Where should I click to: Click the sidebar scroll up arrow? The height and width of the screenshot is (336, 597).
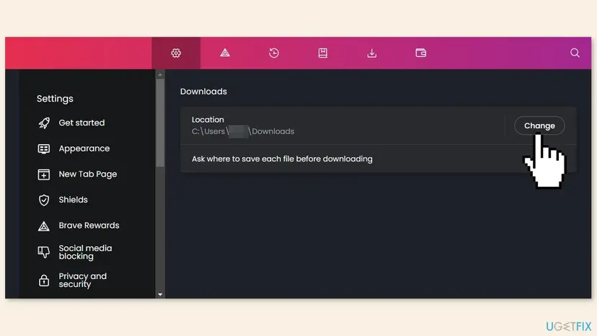point(160,75)
